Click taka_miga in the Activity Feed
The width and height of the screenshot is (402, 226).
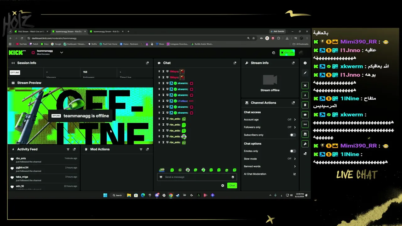21,177
